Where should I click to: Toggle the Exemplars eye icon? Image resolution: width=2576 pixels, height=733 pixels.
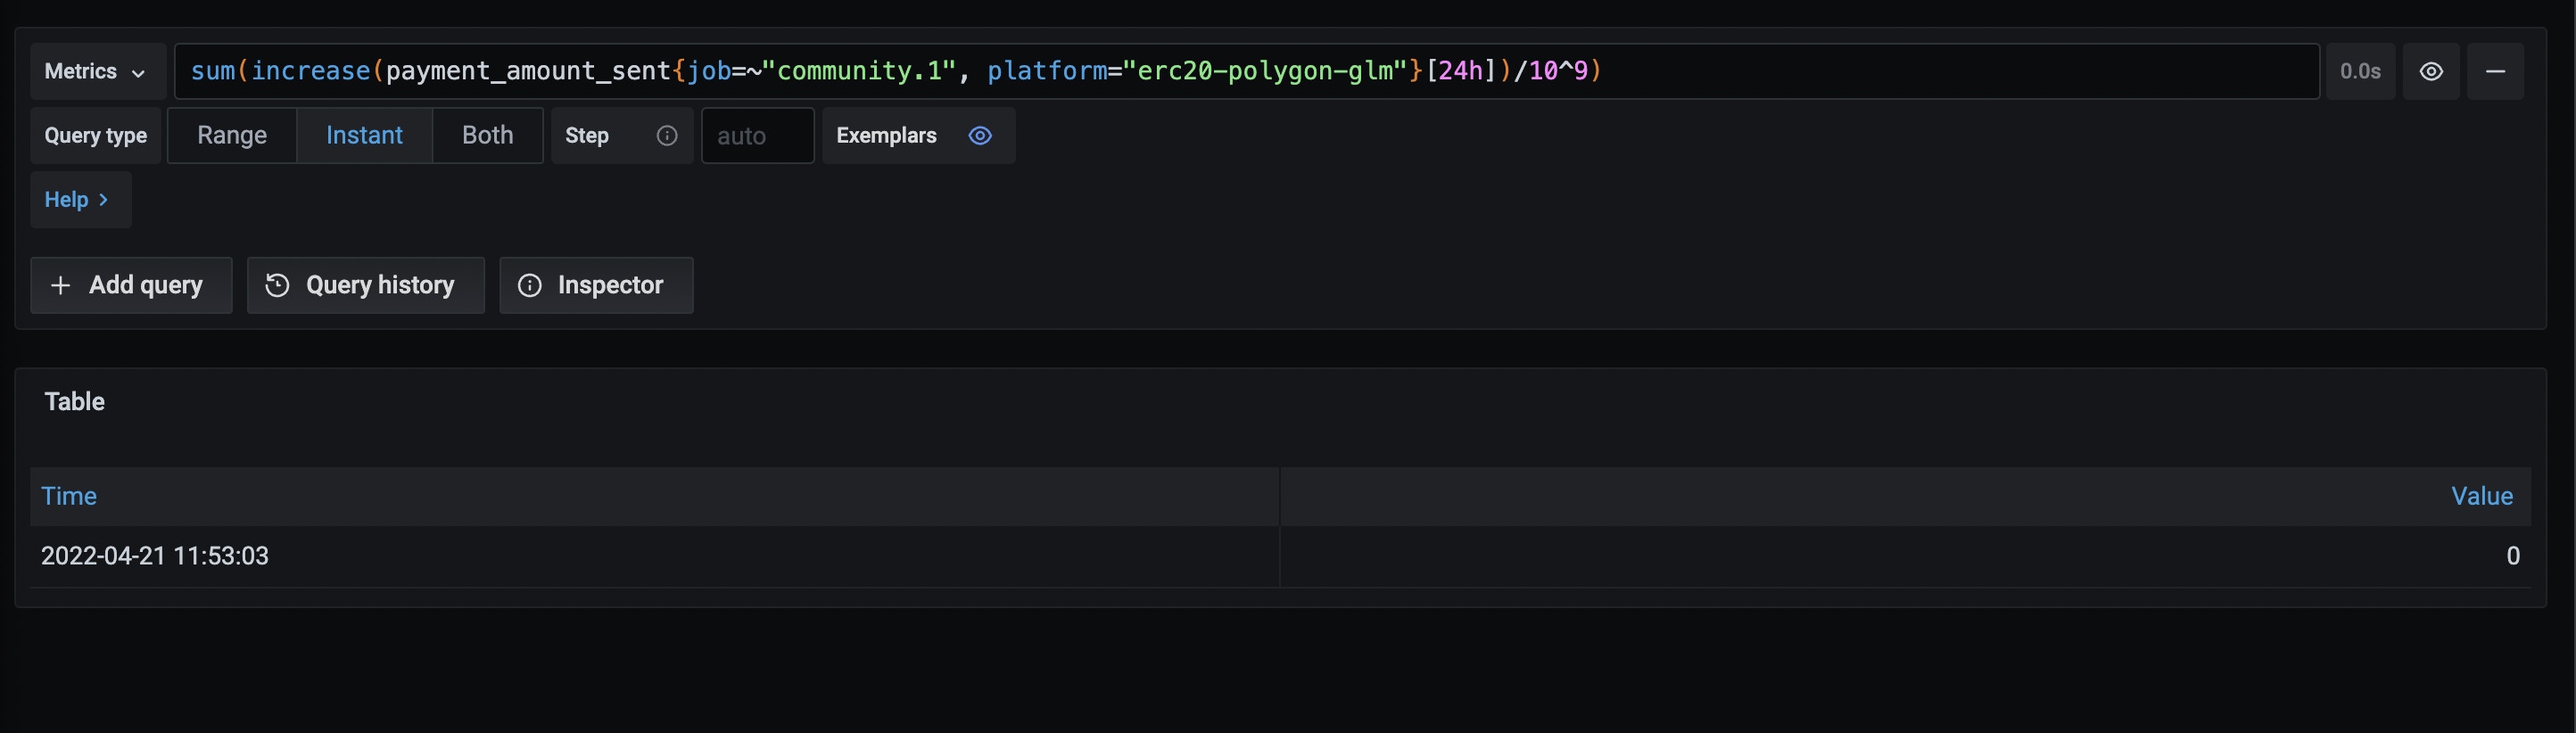[x=979, y=135]
